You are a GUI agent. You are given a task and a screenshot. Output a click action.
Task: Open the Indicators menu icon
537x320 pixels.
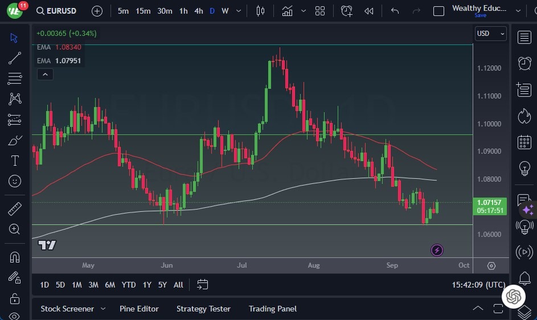[287, 11]
